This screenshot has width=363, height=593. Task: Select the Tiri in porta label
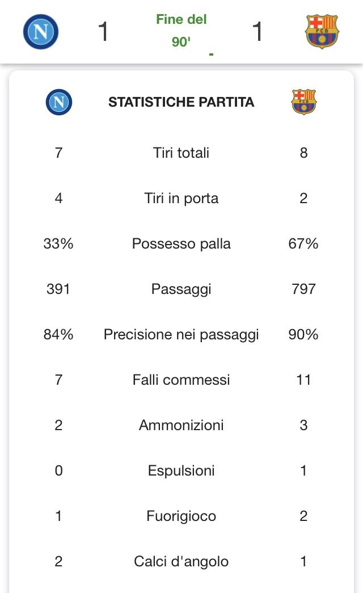tap(181, 198)
